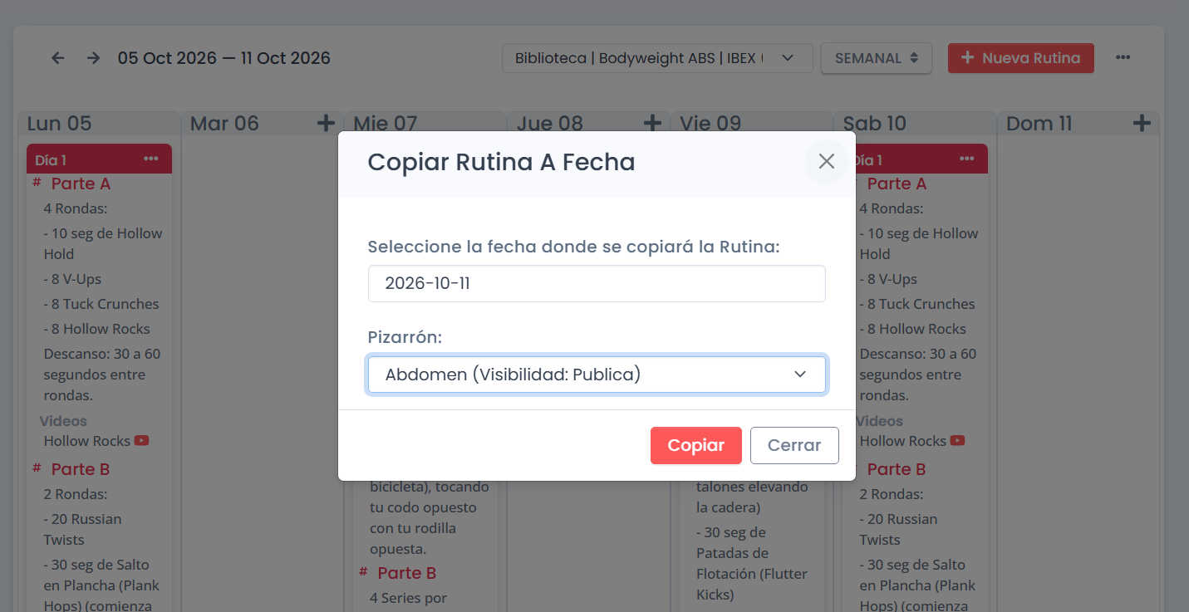The height and width of the screenshot is (612, 1189).
Task: Click the date range 05 Oct 2026 — 11 Oct 2026
Action: pos(224,58)
